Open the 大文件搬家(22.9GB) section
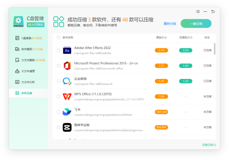The image size is (229, 160). (x=28, y=60)
